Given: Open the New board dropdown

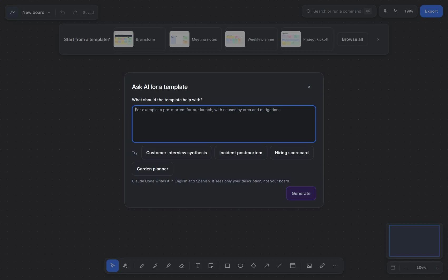Looking at the screenshot, I should [36, 12].
